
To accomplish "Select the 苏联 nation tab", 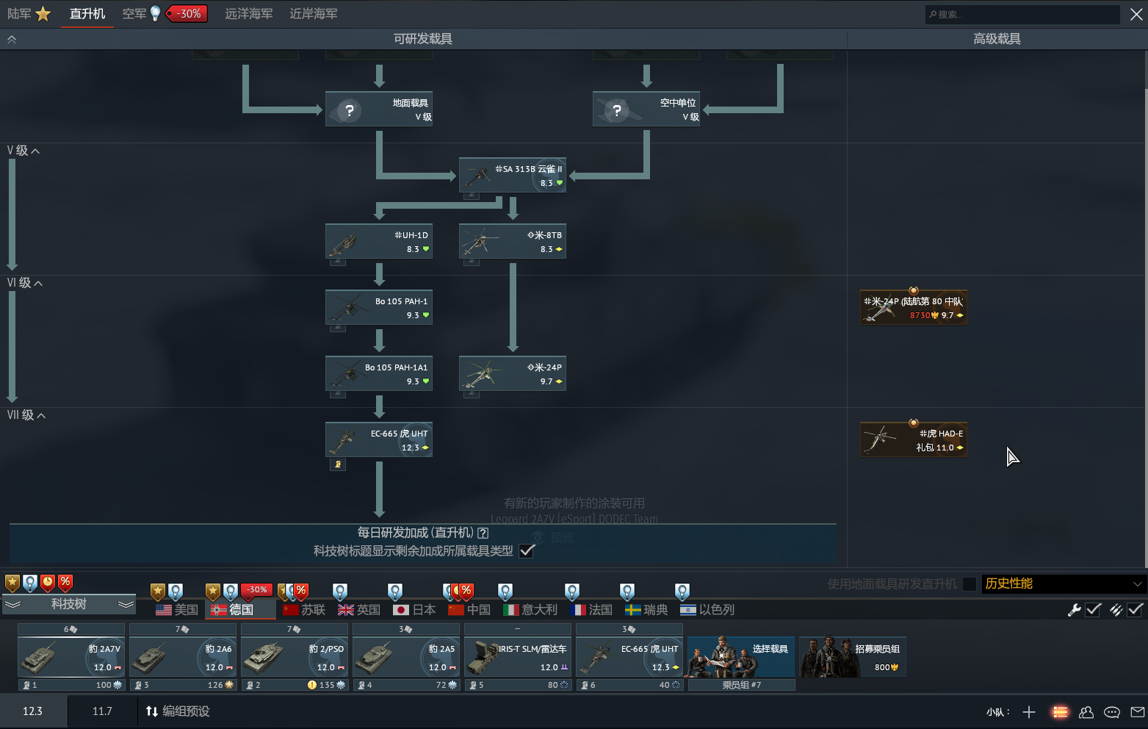I will (x=305, y=610).
